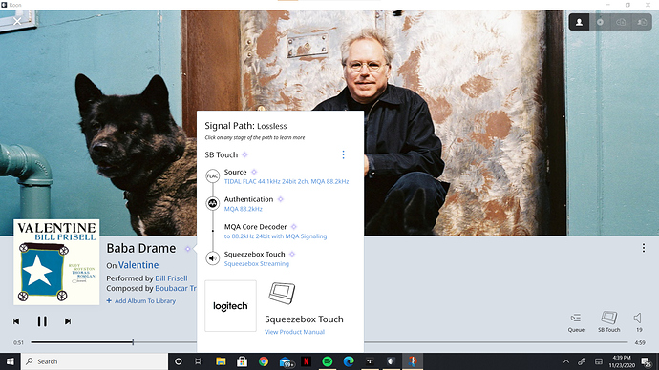Viewport: 659px width, 370px height.
Task: Click the Squeezebox Streaming link
Action: coord(256,264)
